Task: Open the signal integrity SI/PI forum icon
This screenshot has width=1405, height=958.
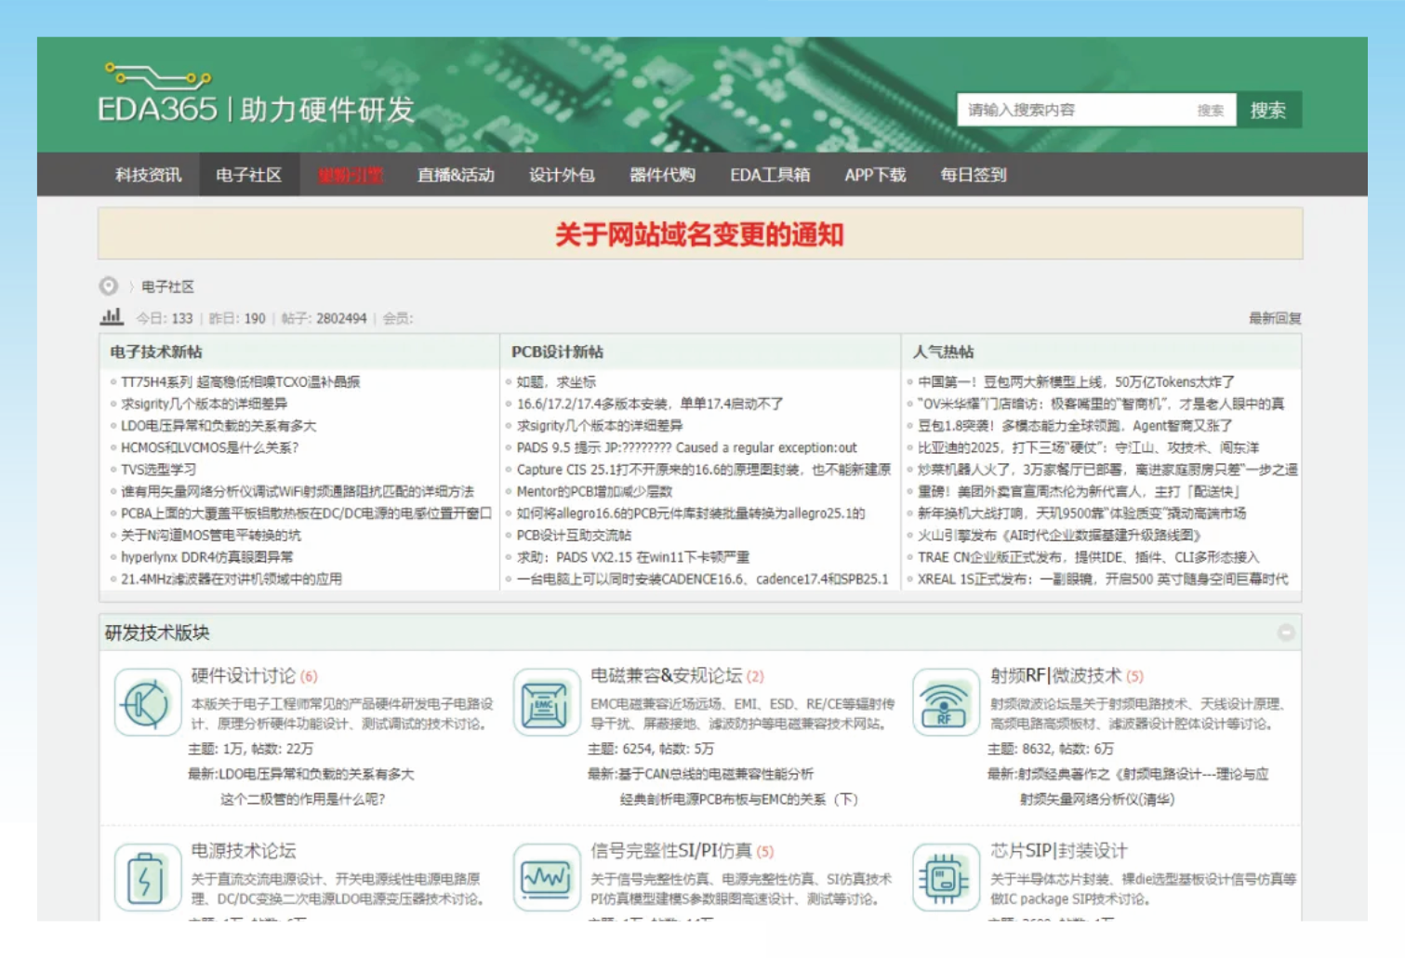Action: point(546,877)
